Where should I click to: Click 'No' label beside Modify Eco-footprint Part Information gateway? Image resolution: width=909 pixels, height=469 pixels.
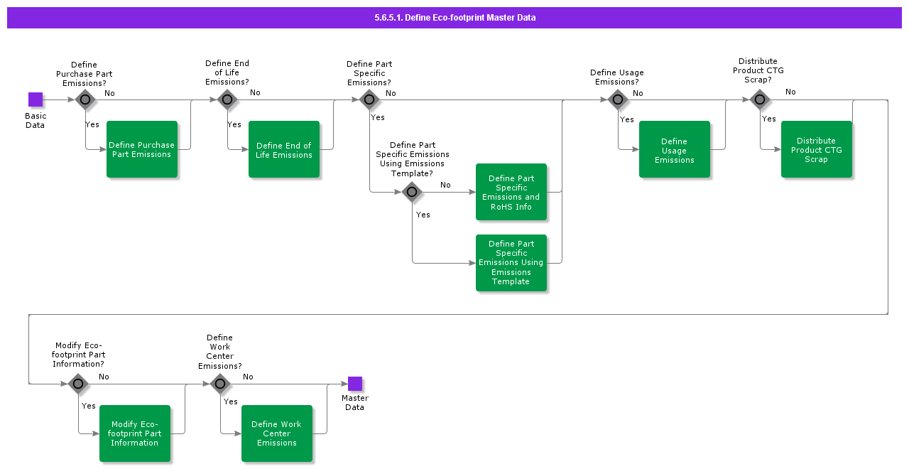[104, 377]
